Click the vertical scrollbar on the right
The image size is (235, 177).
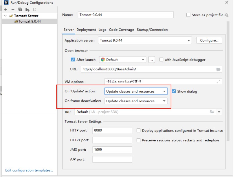point(228,81)
